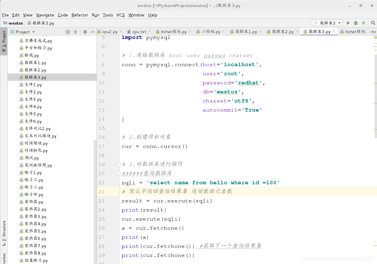Click line number 23 in the gutter
377x264 pixels.
click(x=102, y=201)
